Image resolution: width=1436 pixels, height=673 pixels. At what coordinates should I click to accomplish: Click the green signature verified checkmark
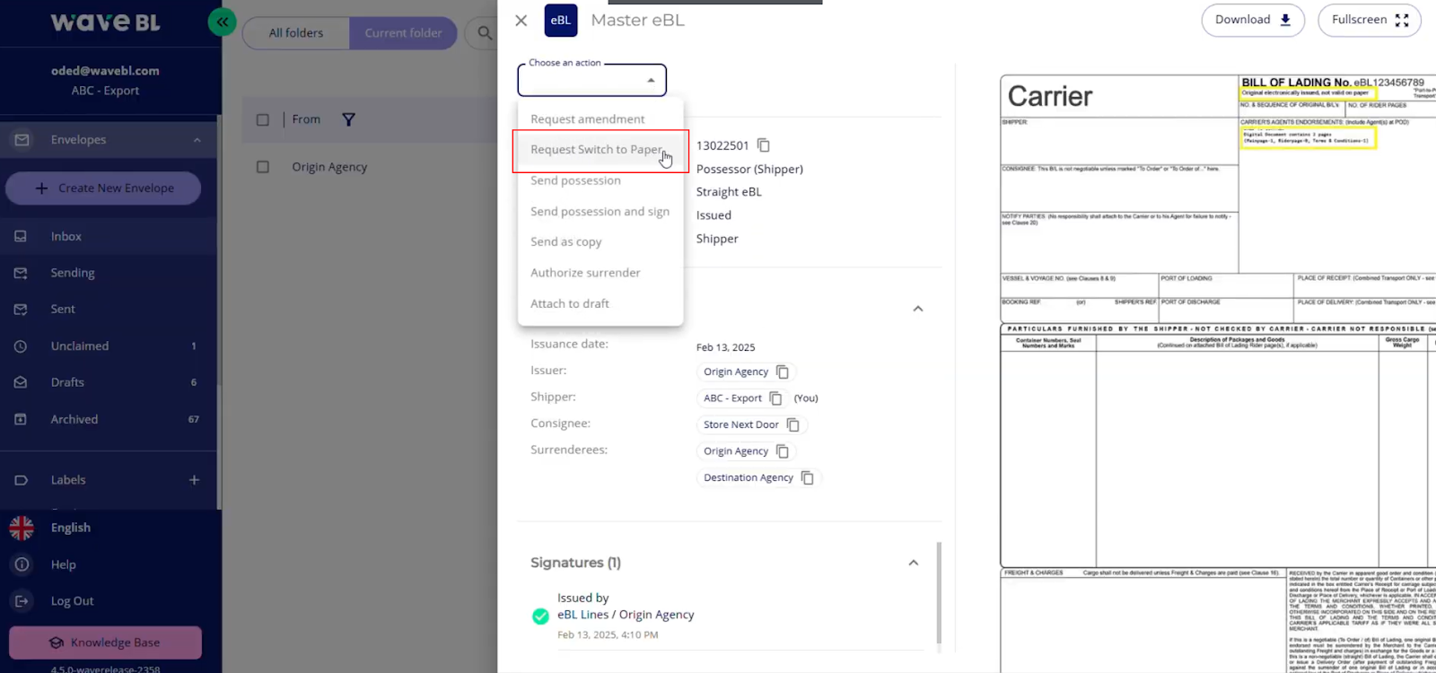540,616
